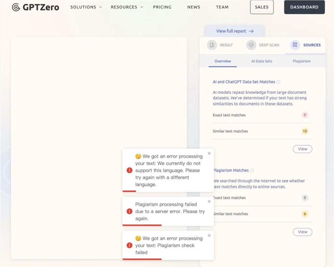Open the TEAM page

click(x=222, y=7)
